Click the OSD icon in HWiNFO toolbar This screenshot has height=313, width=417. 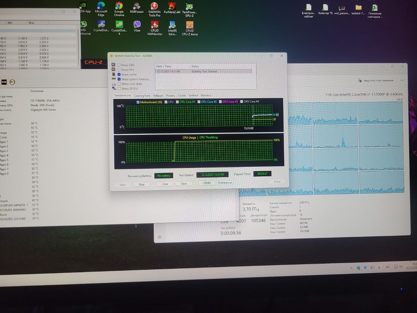[x=4, y=82]
